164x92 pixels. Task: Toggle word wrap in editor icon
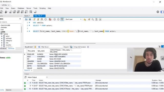click(x=100, y=19)
